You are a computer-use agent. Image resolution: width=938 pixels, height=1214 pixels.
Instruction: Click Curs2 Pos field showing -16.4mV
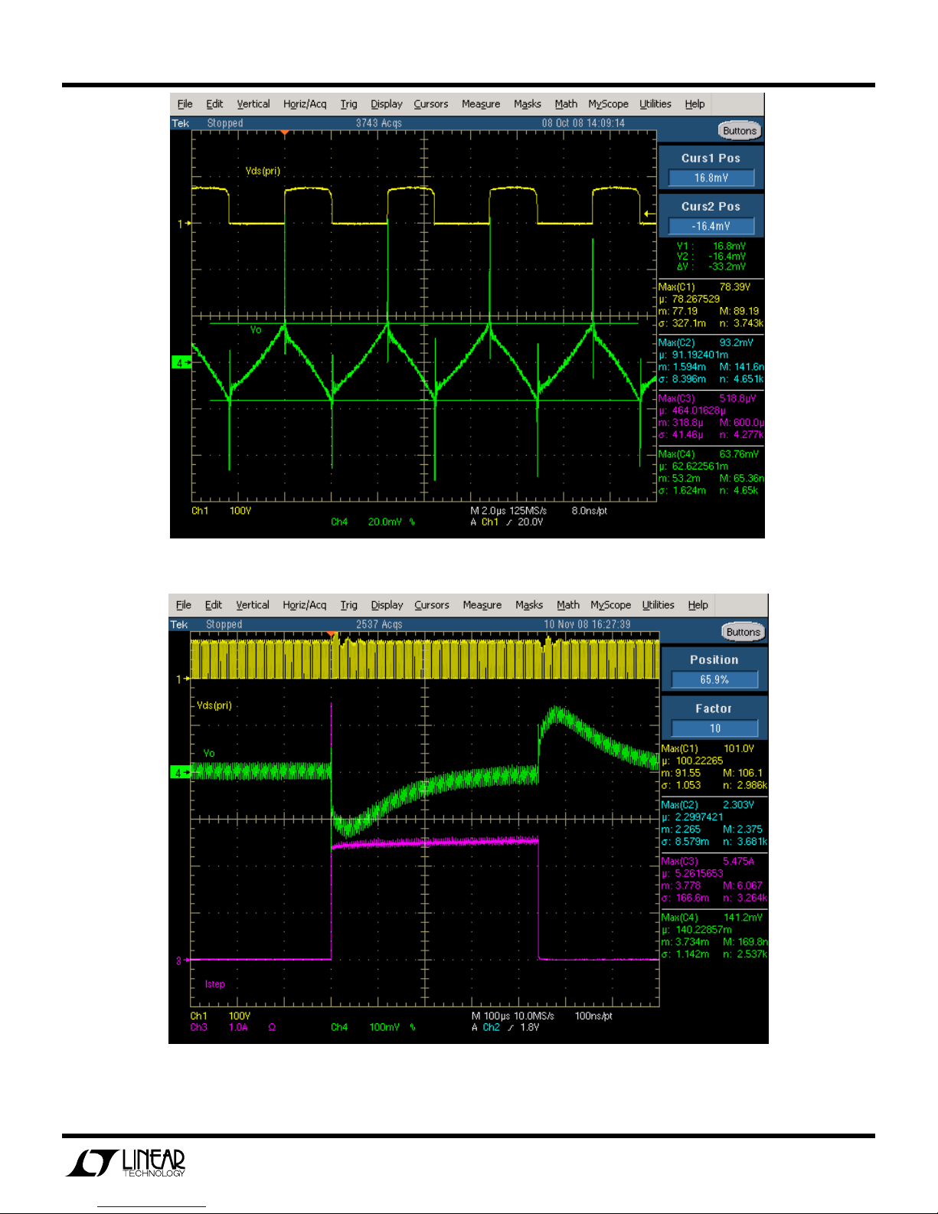click(711, 226)
